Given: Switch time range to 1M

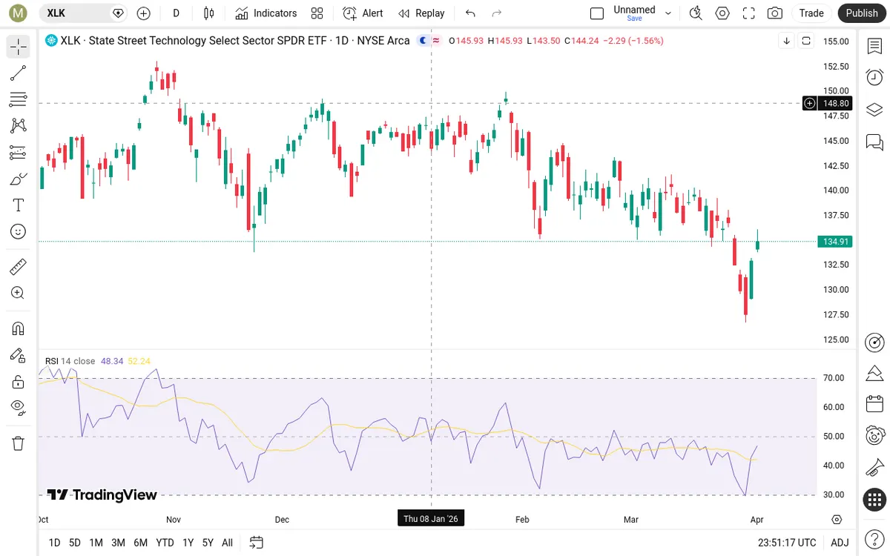Looking at the screenshot, I should tap(96, 543).
